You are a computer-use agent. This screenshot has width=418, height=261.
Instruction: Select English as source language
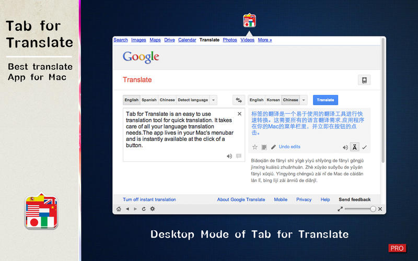point(132,100)
